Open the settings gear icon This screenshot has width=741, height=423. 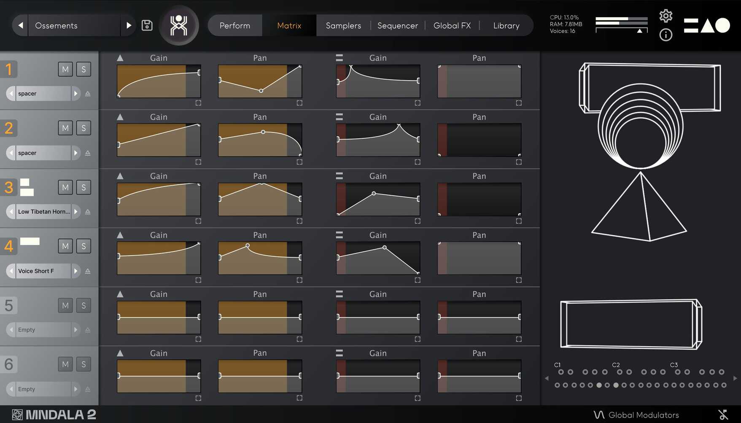point(666,16)
